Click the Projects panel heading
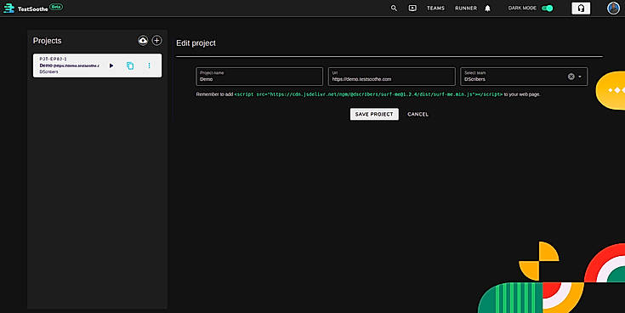The height and width of the screenshot is (313, 625). point(47,41)
